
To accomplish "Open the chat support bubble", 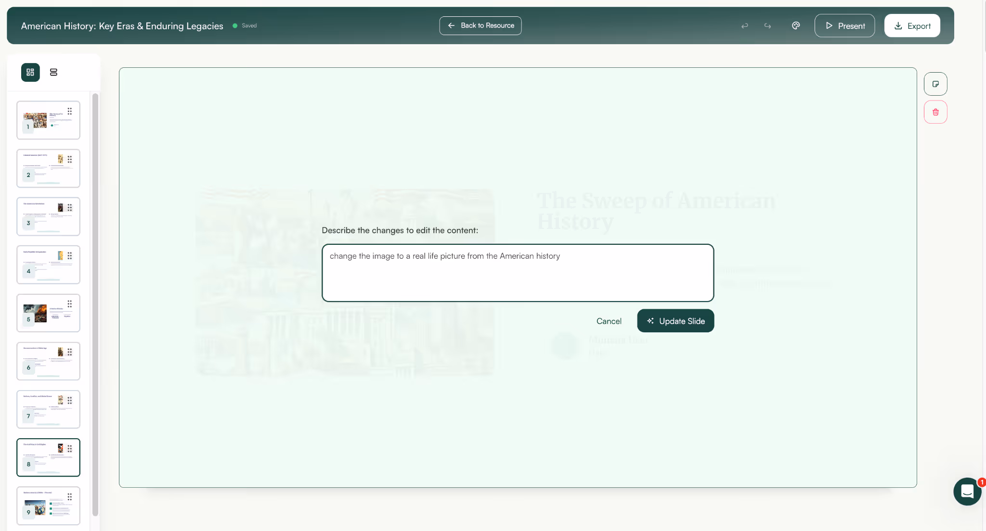I will point(967,491).
